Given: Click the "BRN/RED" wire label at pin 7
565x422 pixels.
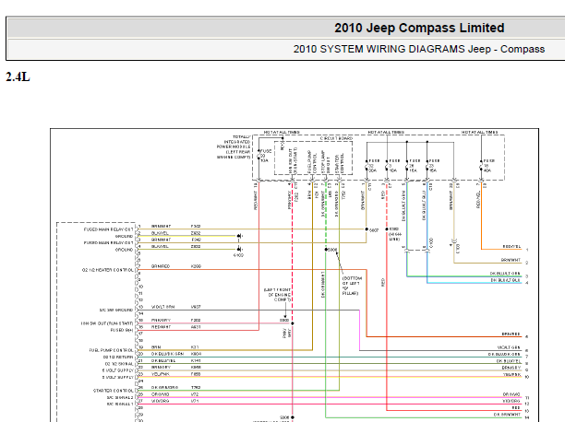Looking at the screenshot, I should (x=161, y=266).
